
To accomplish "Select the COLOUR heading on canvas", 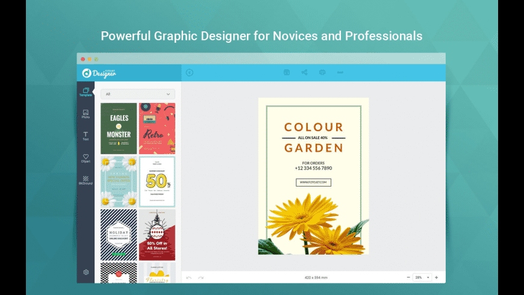I will [x=313, y=127].
